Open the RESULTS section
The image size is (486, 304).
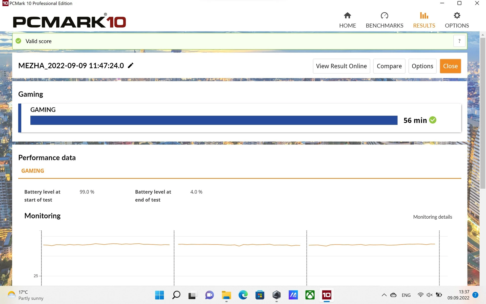click(424, 20)
